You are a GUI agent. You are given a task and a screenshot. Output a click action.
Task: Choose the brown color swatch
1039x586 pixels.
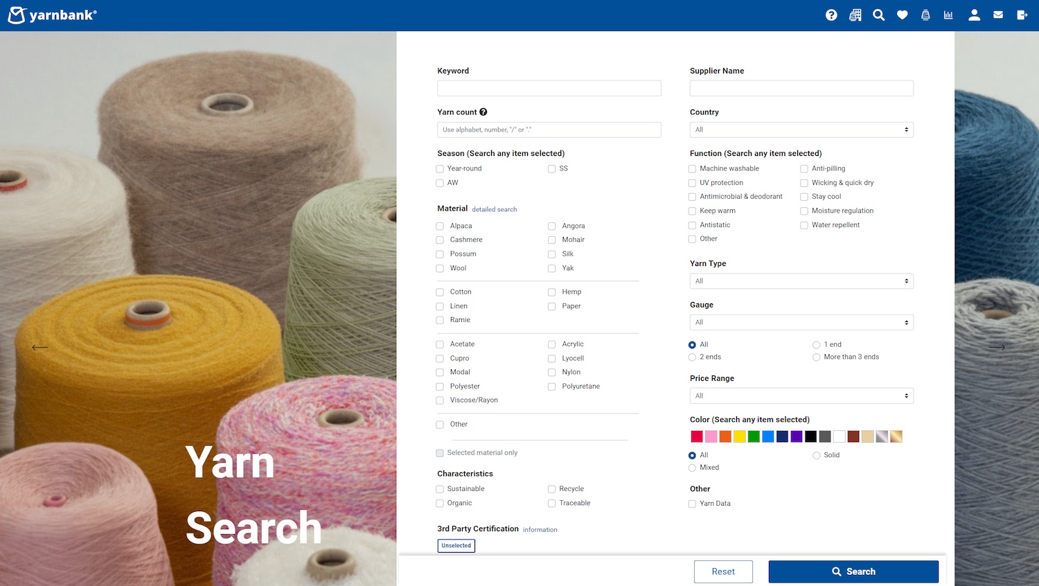point(853,436)
